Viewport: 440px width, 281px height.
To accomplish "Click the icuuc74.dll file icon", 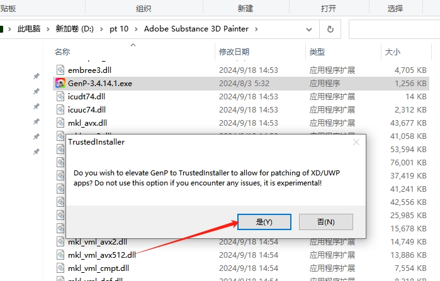I will (60, 109).
